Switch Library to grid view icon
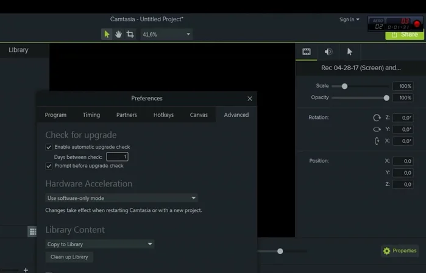 (x=33, y=232)
